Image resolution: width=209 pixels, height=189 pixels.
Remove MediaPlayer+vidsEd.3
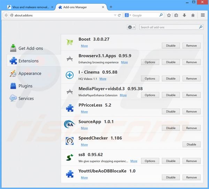tap(191, 95)
